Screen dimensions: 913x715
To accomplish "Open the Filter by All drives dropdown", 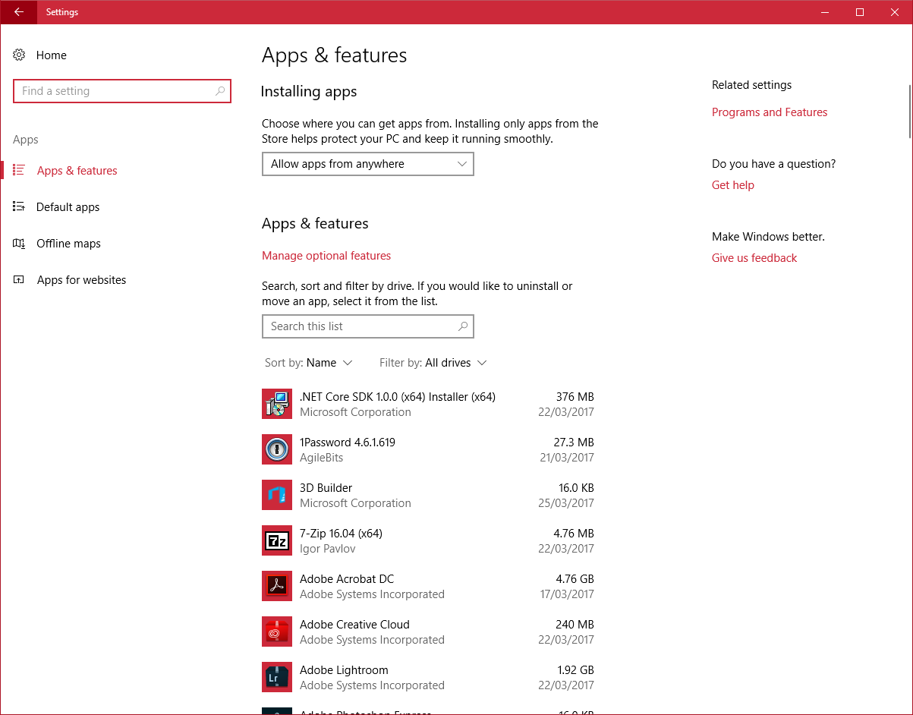I will (x=433, y=363).
